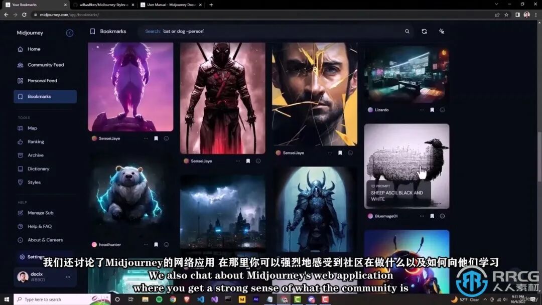Open more options for ninja image
This screenshot has width=542, height=305.
click(238, 161)
